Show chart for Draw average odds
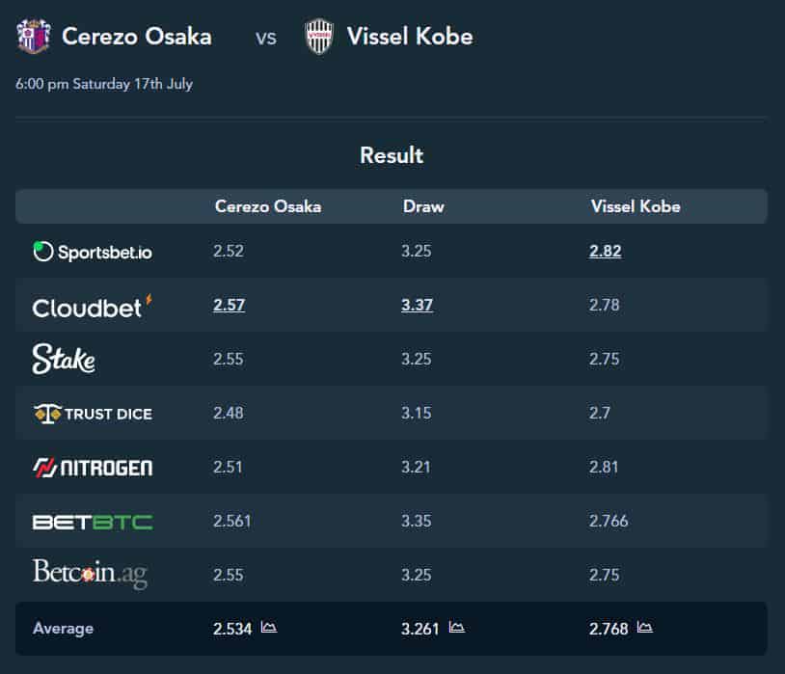Viewport: 785px width, 674px height. [456, 627]
